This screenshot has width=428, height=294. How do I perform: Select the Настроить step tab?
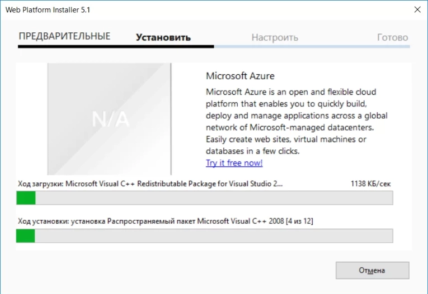[275, 37]
